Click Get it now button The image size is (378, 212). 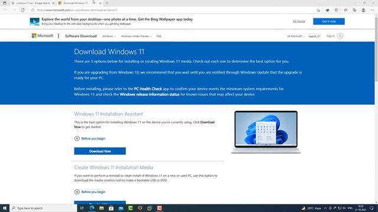coord(329,21)
